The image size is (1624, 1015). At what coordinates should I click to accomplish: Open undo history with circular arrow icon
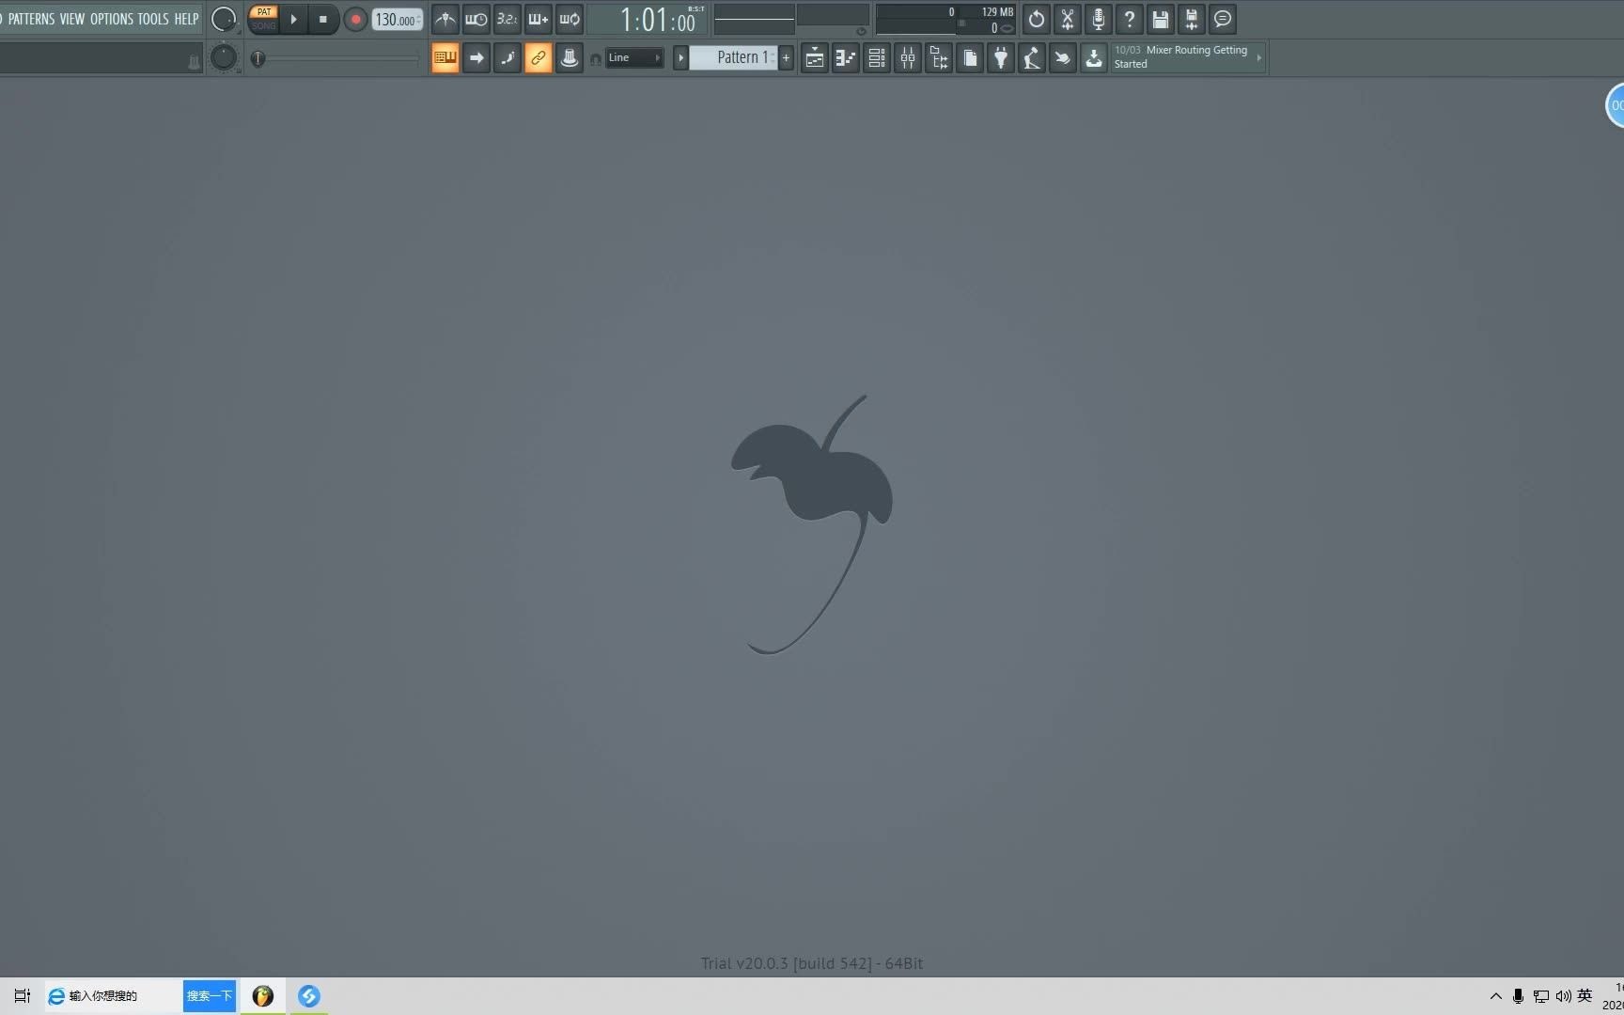1037,19
